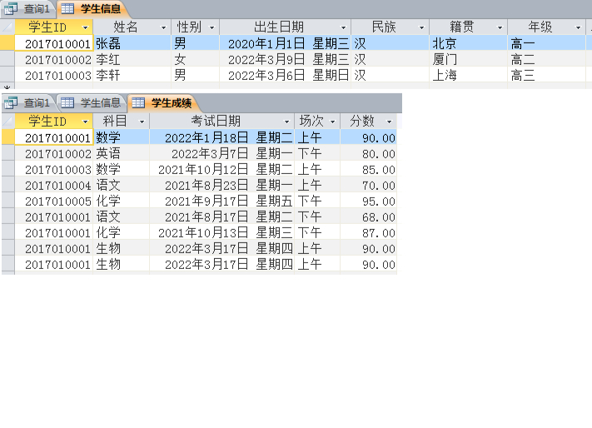592x428 pixels.
Task: Click 2017010005 student ID cell
Action: tap(54, 201)
